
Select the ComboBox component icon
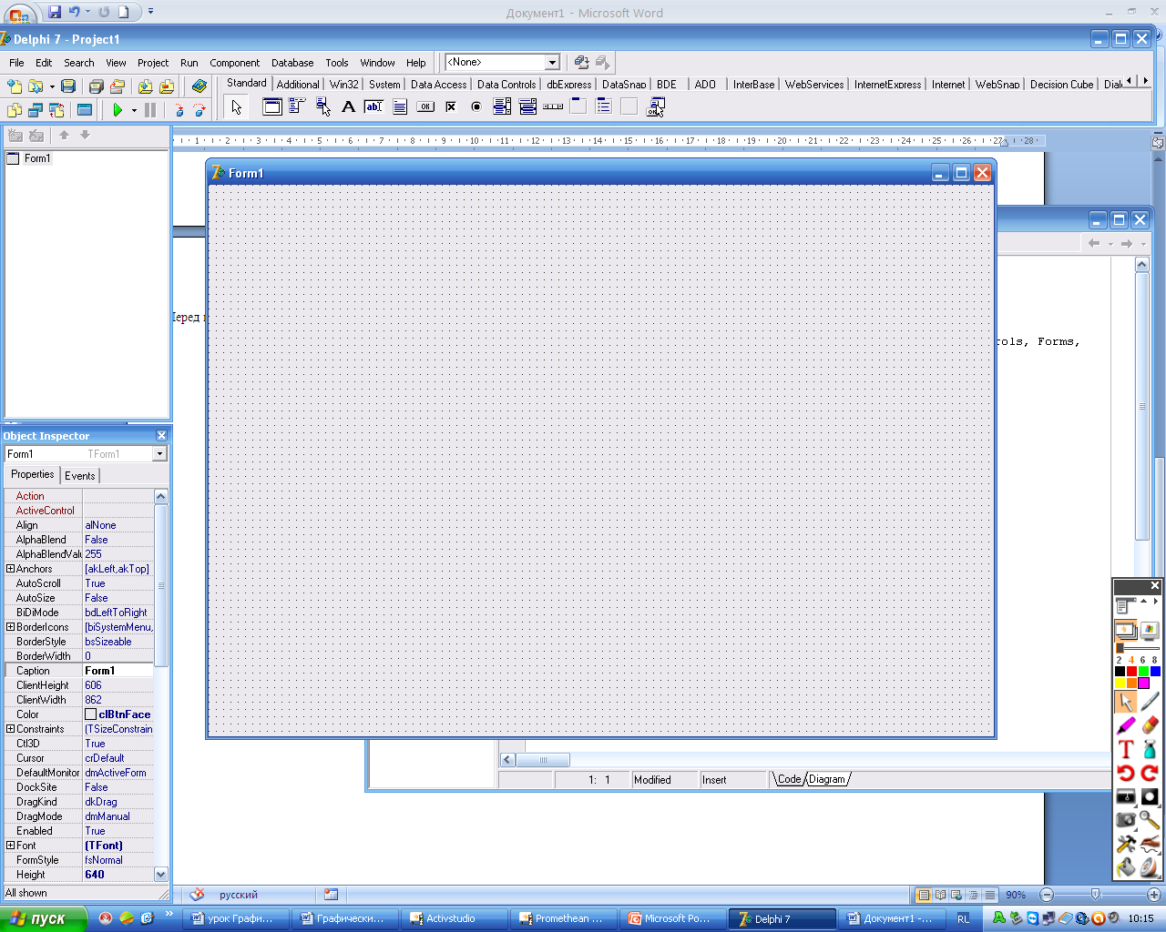(527, 106)
